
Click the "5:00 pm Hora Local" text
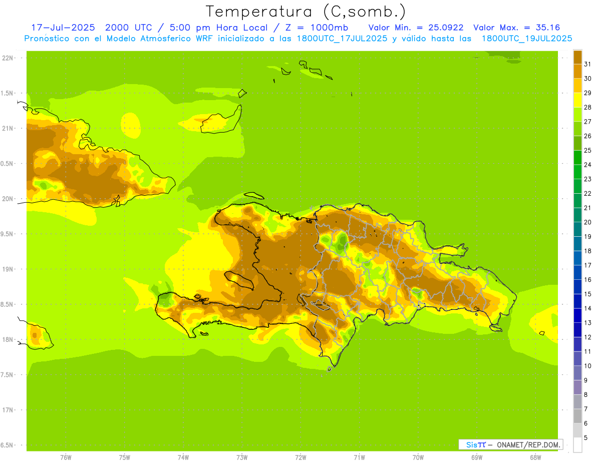[203, 28]
